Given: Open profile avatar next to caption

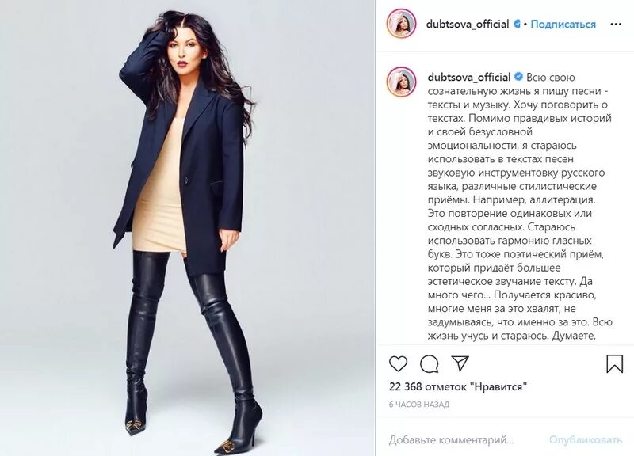Looking at the screenshot, I should point(402,82).
